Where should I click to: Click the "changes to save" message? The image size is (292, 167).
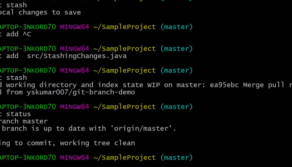click(x=50, y=12)
